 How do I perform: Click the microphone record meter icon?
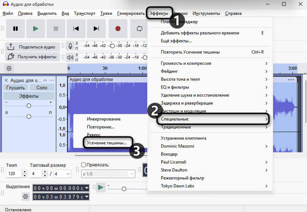tap(70, 46)
